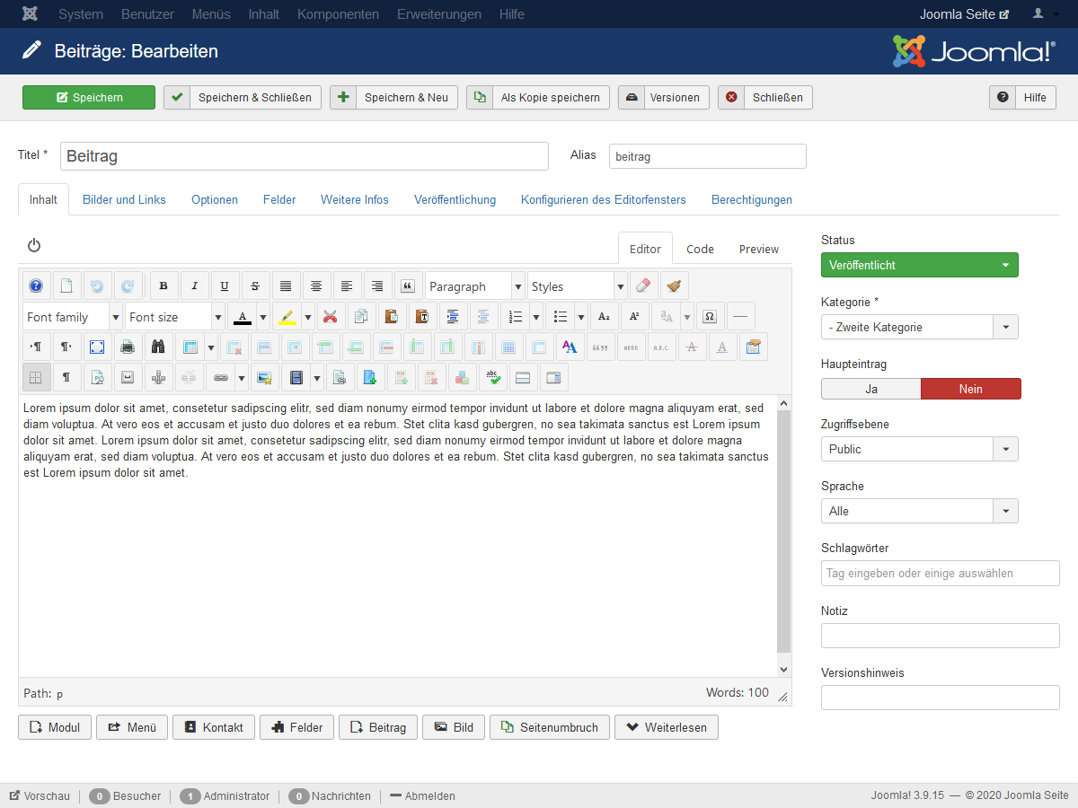Set left-to-right text direction
Viewport: 1078px width, 808px height.
click(36, 347)
